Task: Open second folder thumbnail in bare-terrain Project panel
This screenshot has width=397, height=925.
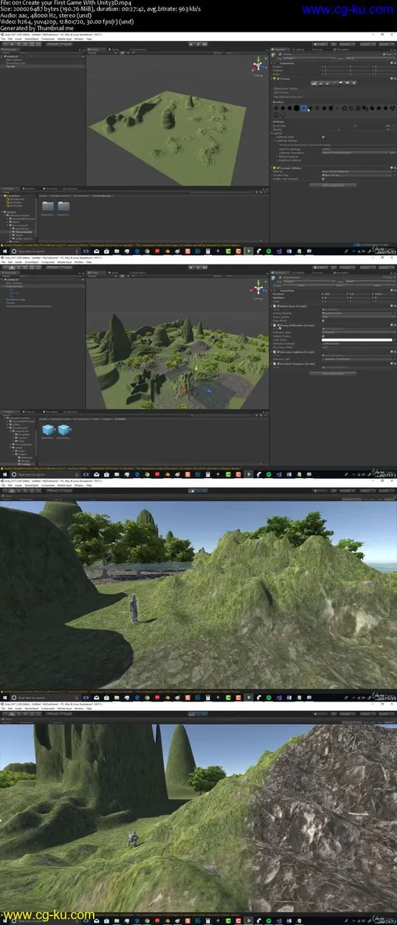Action: point(63,206)
